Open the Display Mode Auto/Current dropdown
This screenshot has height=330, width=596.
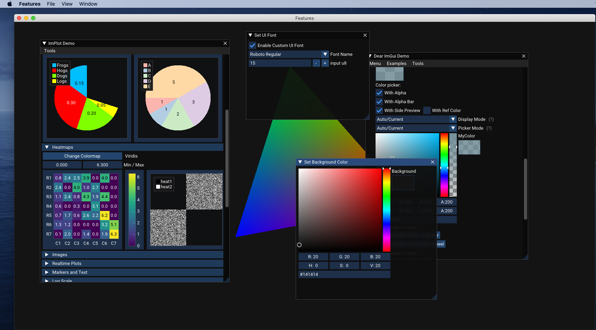(x=416, y=119)
